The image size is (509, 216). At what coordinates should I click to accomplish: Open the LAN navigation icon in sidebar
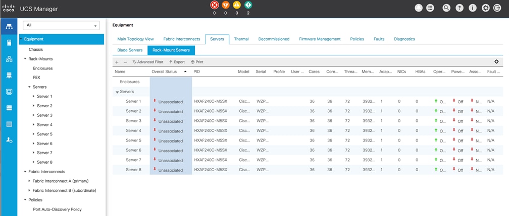(x=9, y=59)
